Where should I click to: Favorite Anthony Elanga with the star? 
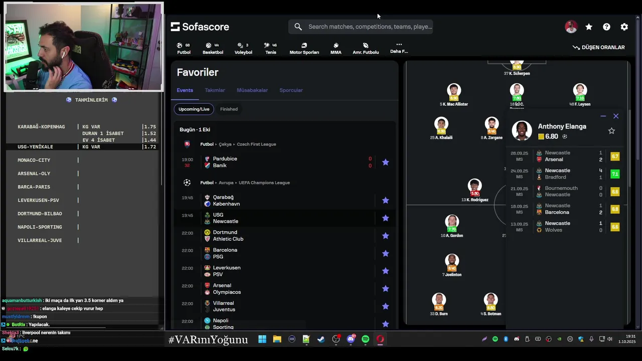pyautogui.click(x=611, y=131)
